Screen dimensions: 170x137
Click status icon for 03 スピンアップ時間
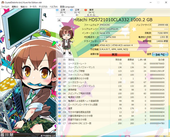point(59,71)
